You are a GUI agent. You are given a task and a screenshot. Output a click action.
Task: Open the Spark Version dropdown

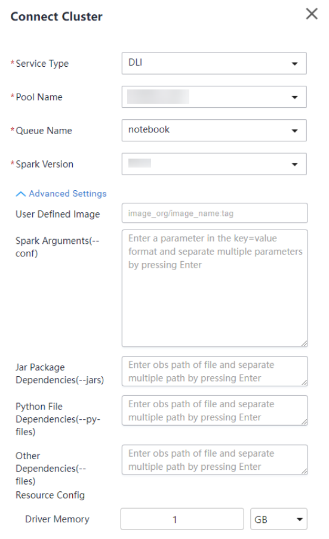point(214,164)
